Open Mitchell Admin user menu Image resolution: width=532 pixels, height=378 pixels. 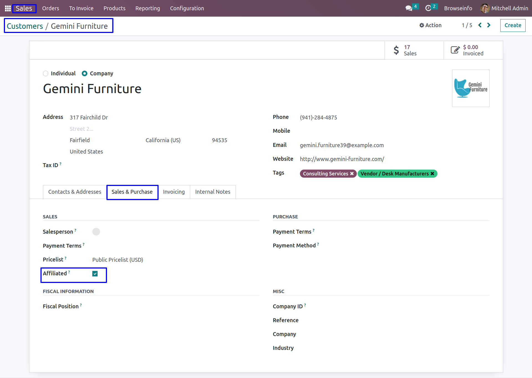(x=505, y=8)
